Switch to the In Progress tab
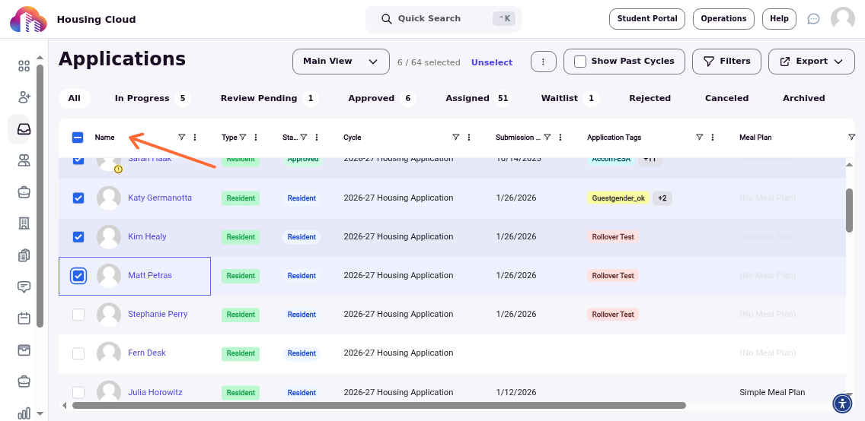The height and width of the screenshot is (421, 865). (x=153, y=99)
